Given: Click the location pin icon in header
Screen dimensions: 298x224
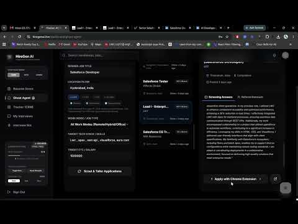Looking at the screenshot, I should 274,55.
